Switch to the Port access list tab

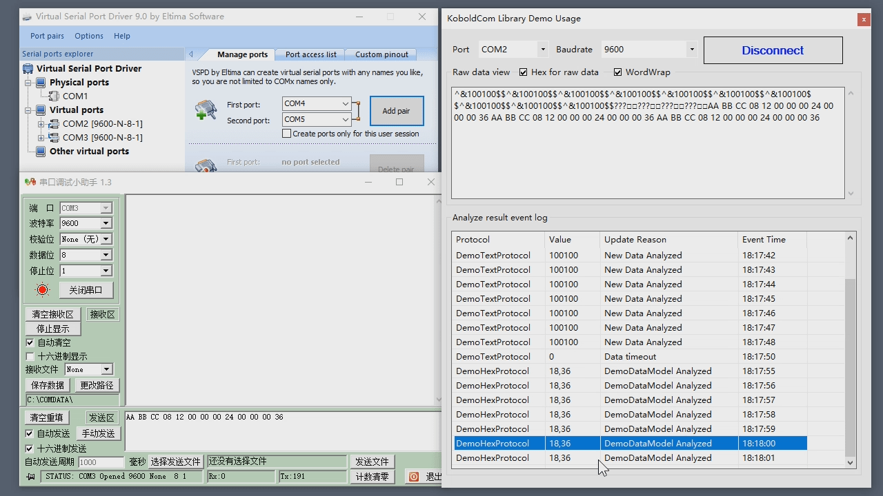coord(311,54)
